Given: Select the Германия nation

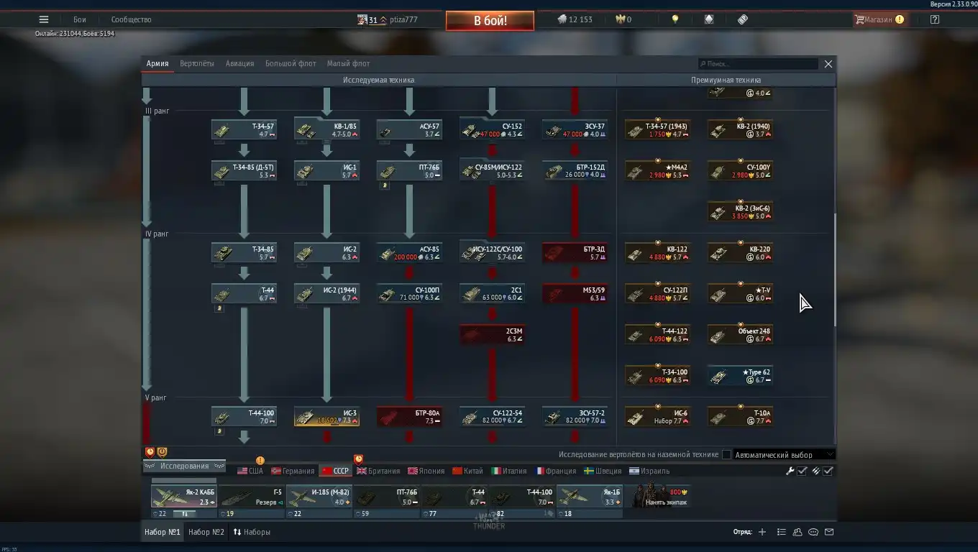Looking at the screenshot, I should (293, 471).
